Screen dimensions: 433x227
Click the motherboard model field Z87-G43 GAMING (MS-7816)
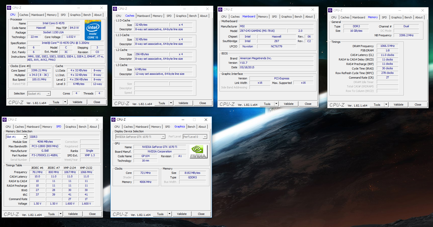(263, 31)
